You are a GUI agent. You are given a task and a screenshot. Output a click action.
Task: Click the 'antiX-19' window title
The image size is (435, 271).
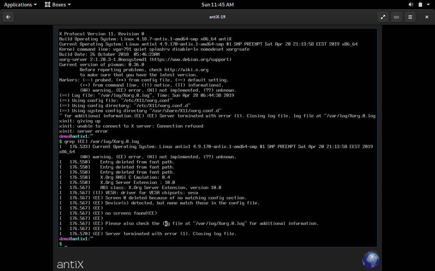[x=217, y=17]
